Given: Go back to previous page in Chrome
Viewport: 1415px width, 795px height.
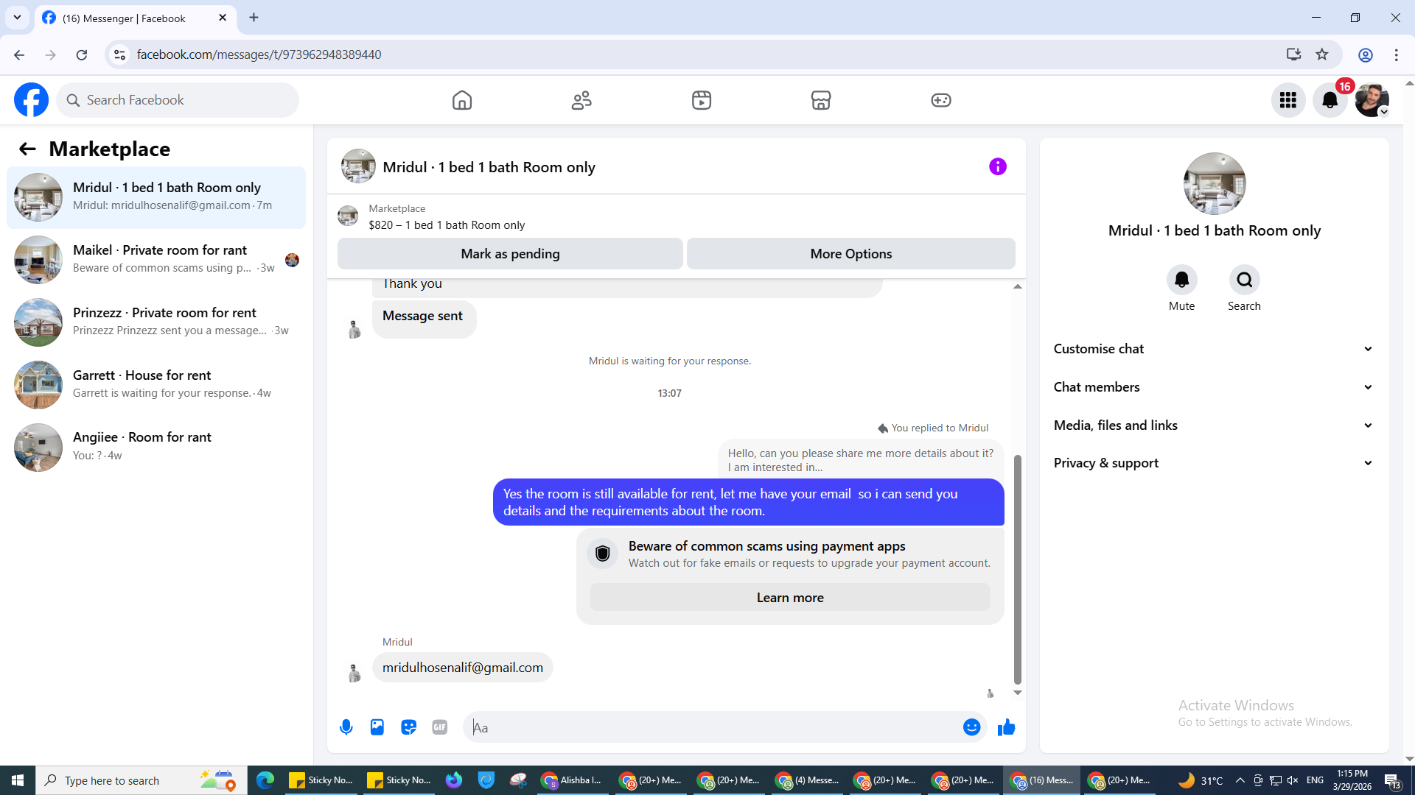Looking at the screenshot, I should [19, 54].
